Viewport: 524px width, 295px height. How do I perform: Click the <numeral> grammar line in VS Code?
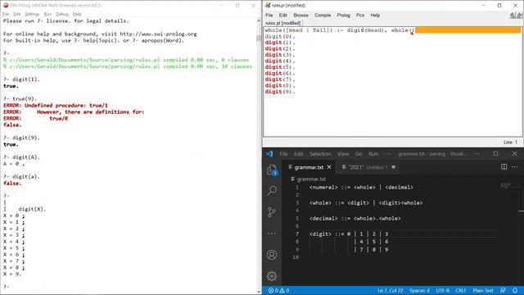(x=361, y=188)
